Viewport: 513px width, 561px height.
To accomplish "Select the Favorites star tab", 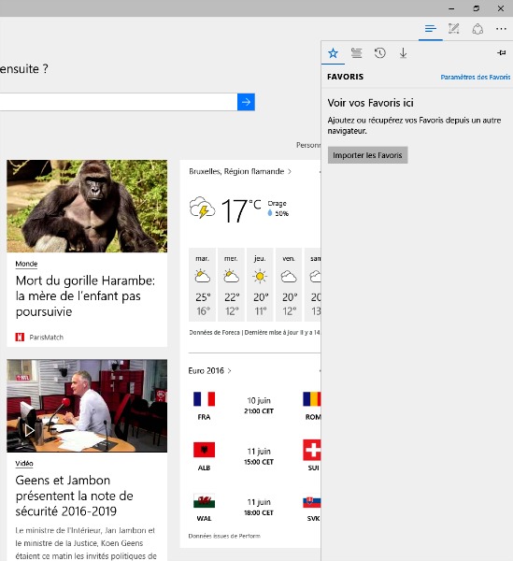I will (x=333, y=53).
